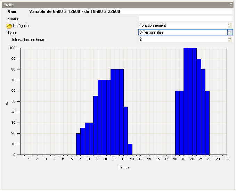Collapse the Profile panel using the double chevron
The height and width of the screenshot is (191, 236).
tap(231, 5)
